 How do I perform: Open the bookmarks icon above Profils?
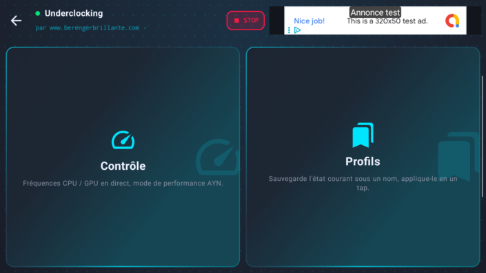click(x=363, y=135)
